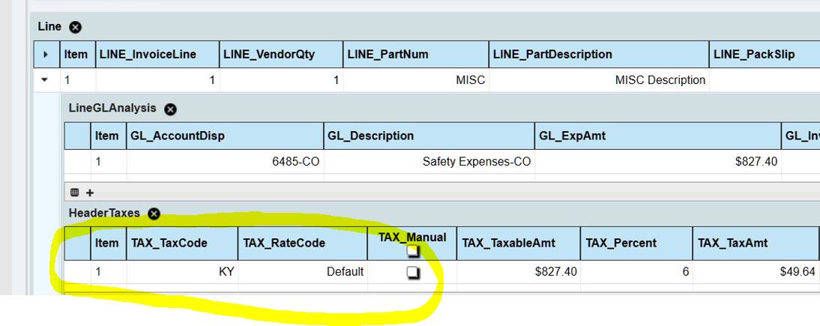The image size is (820, 326).
Task: Sort by GL_Description column header
Action: 429,136
